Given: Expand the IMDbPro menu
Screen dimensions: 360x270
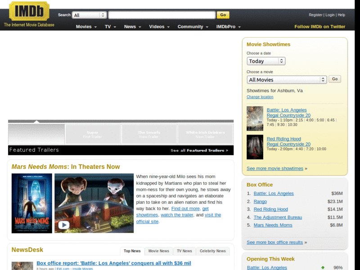Looking at the screenshot, I should pos(228,27).
